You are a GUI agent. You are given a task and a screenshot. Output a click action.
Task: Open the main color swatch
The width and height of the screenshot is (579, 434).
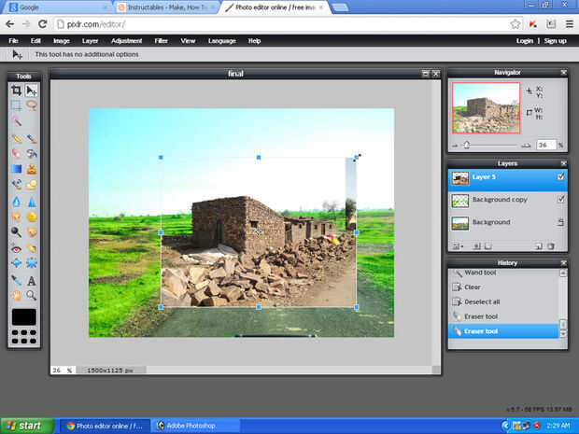tap(23, 317)
